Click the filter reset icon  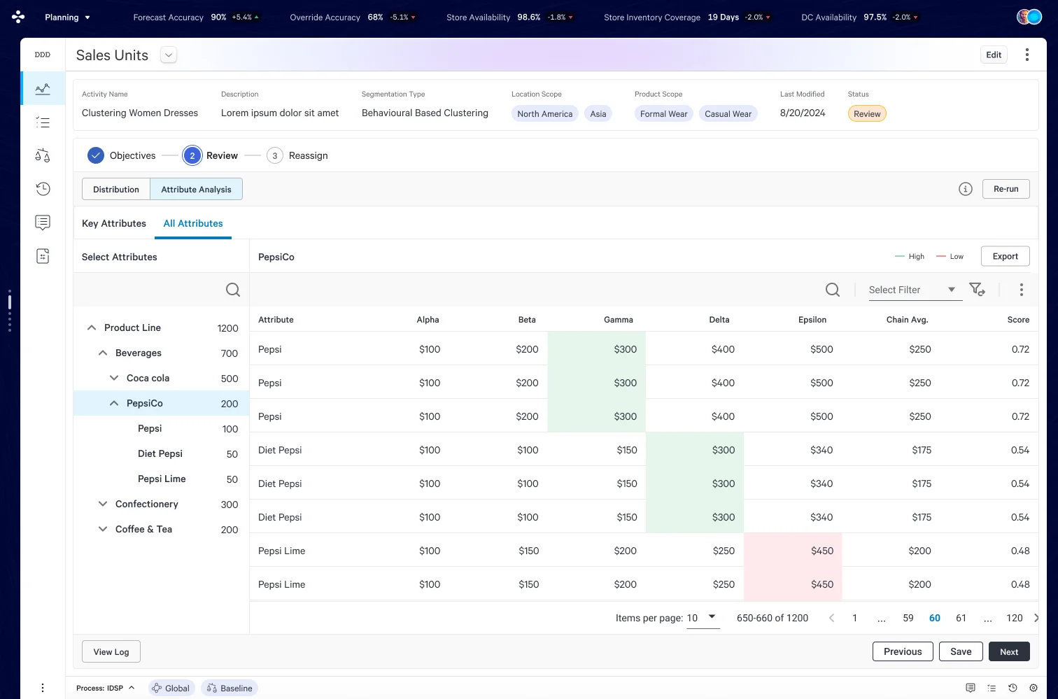click(977, 289)
